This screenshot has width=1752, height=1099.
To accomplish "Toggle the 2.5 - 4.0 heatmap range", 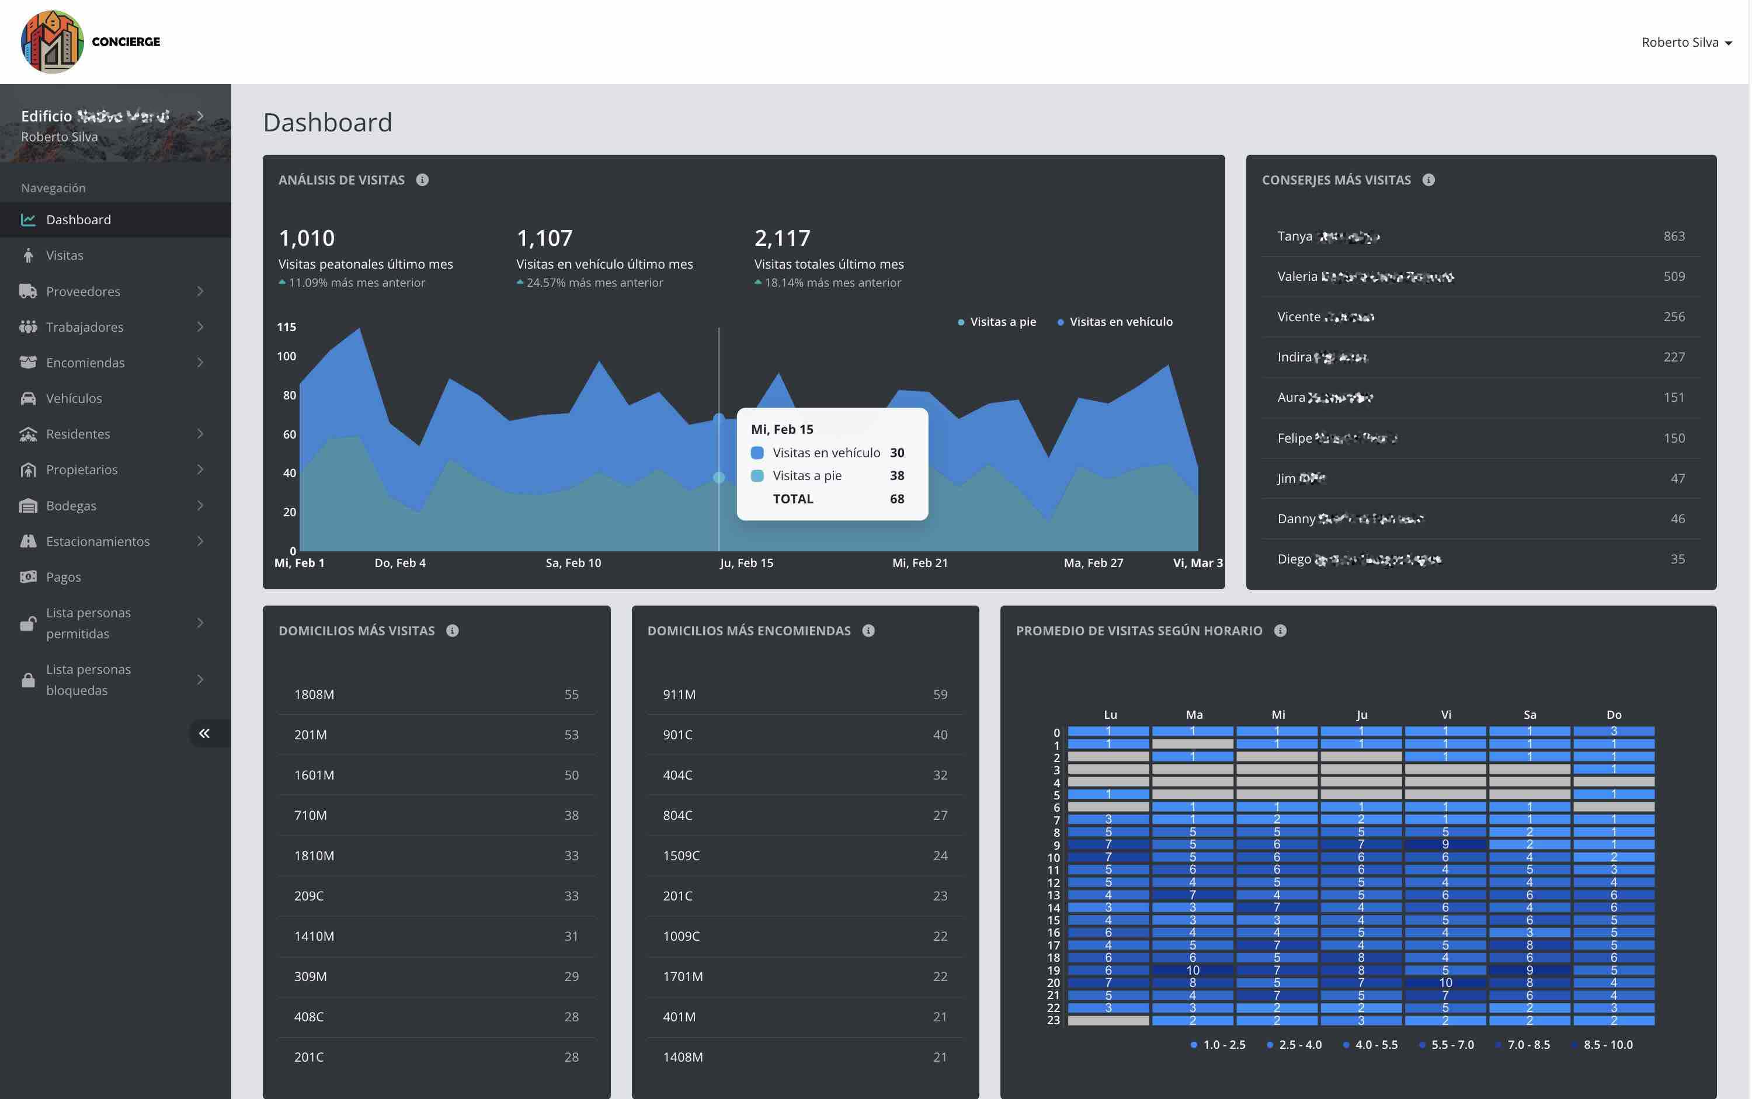I will [x=1294, y=1045].
